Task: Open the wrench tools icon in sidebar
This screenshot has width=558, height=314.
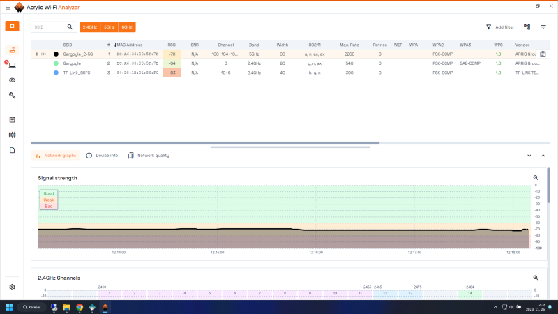Action: tap(12, 95)
